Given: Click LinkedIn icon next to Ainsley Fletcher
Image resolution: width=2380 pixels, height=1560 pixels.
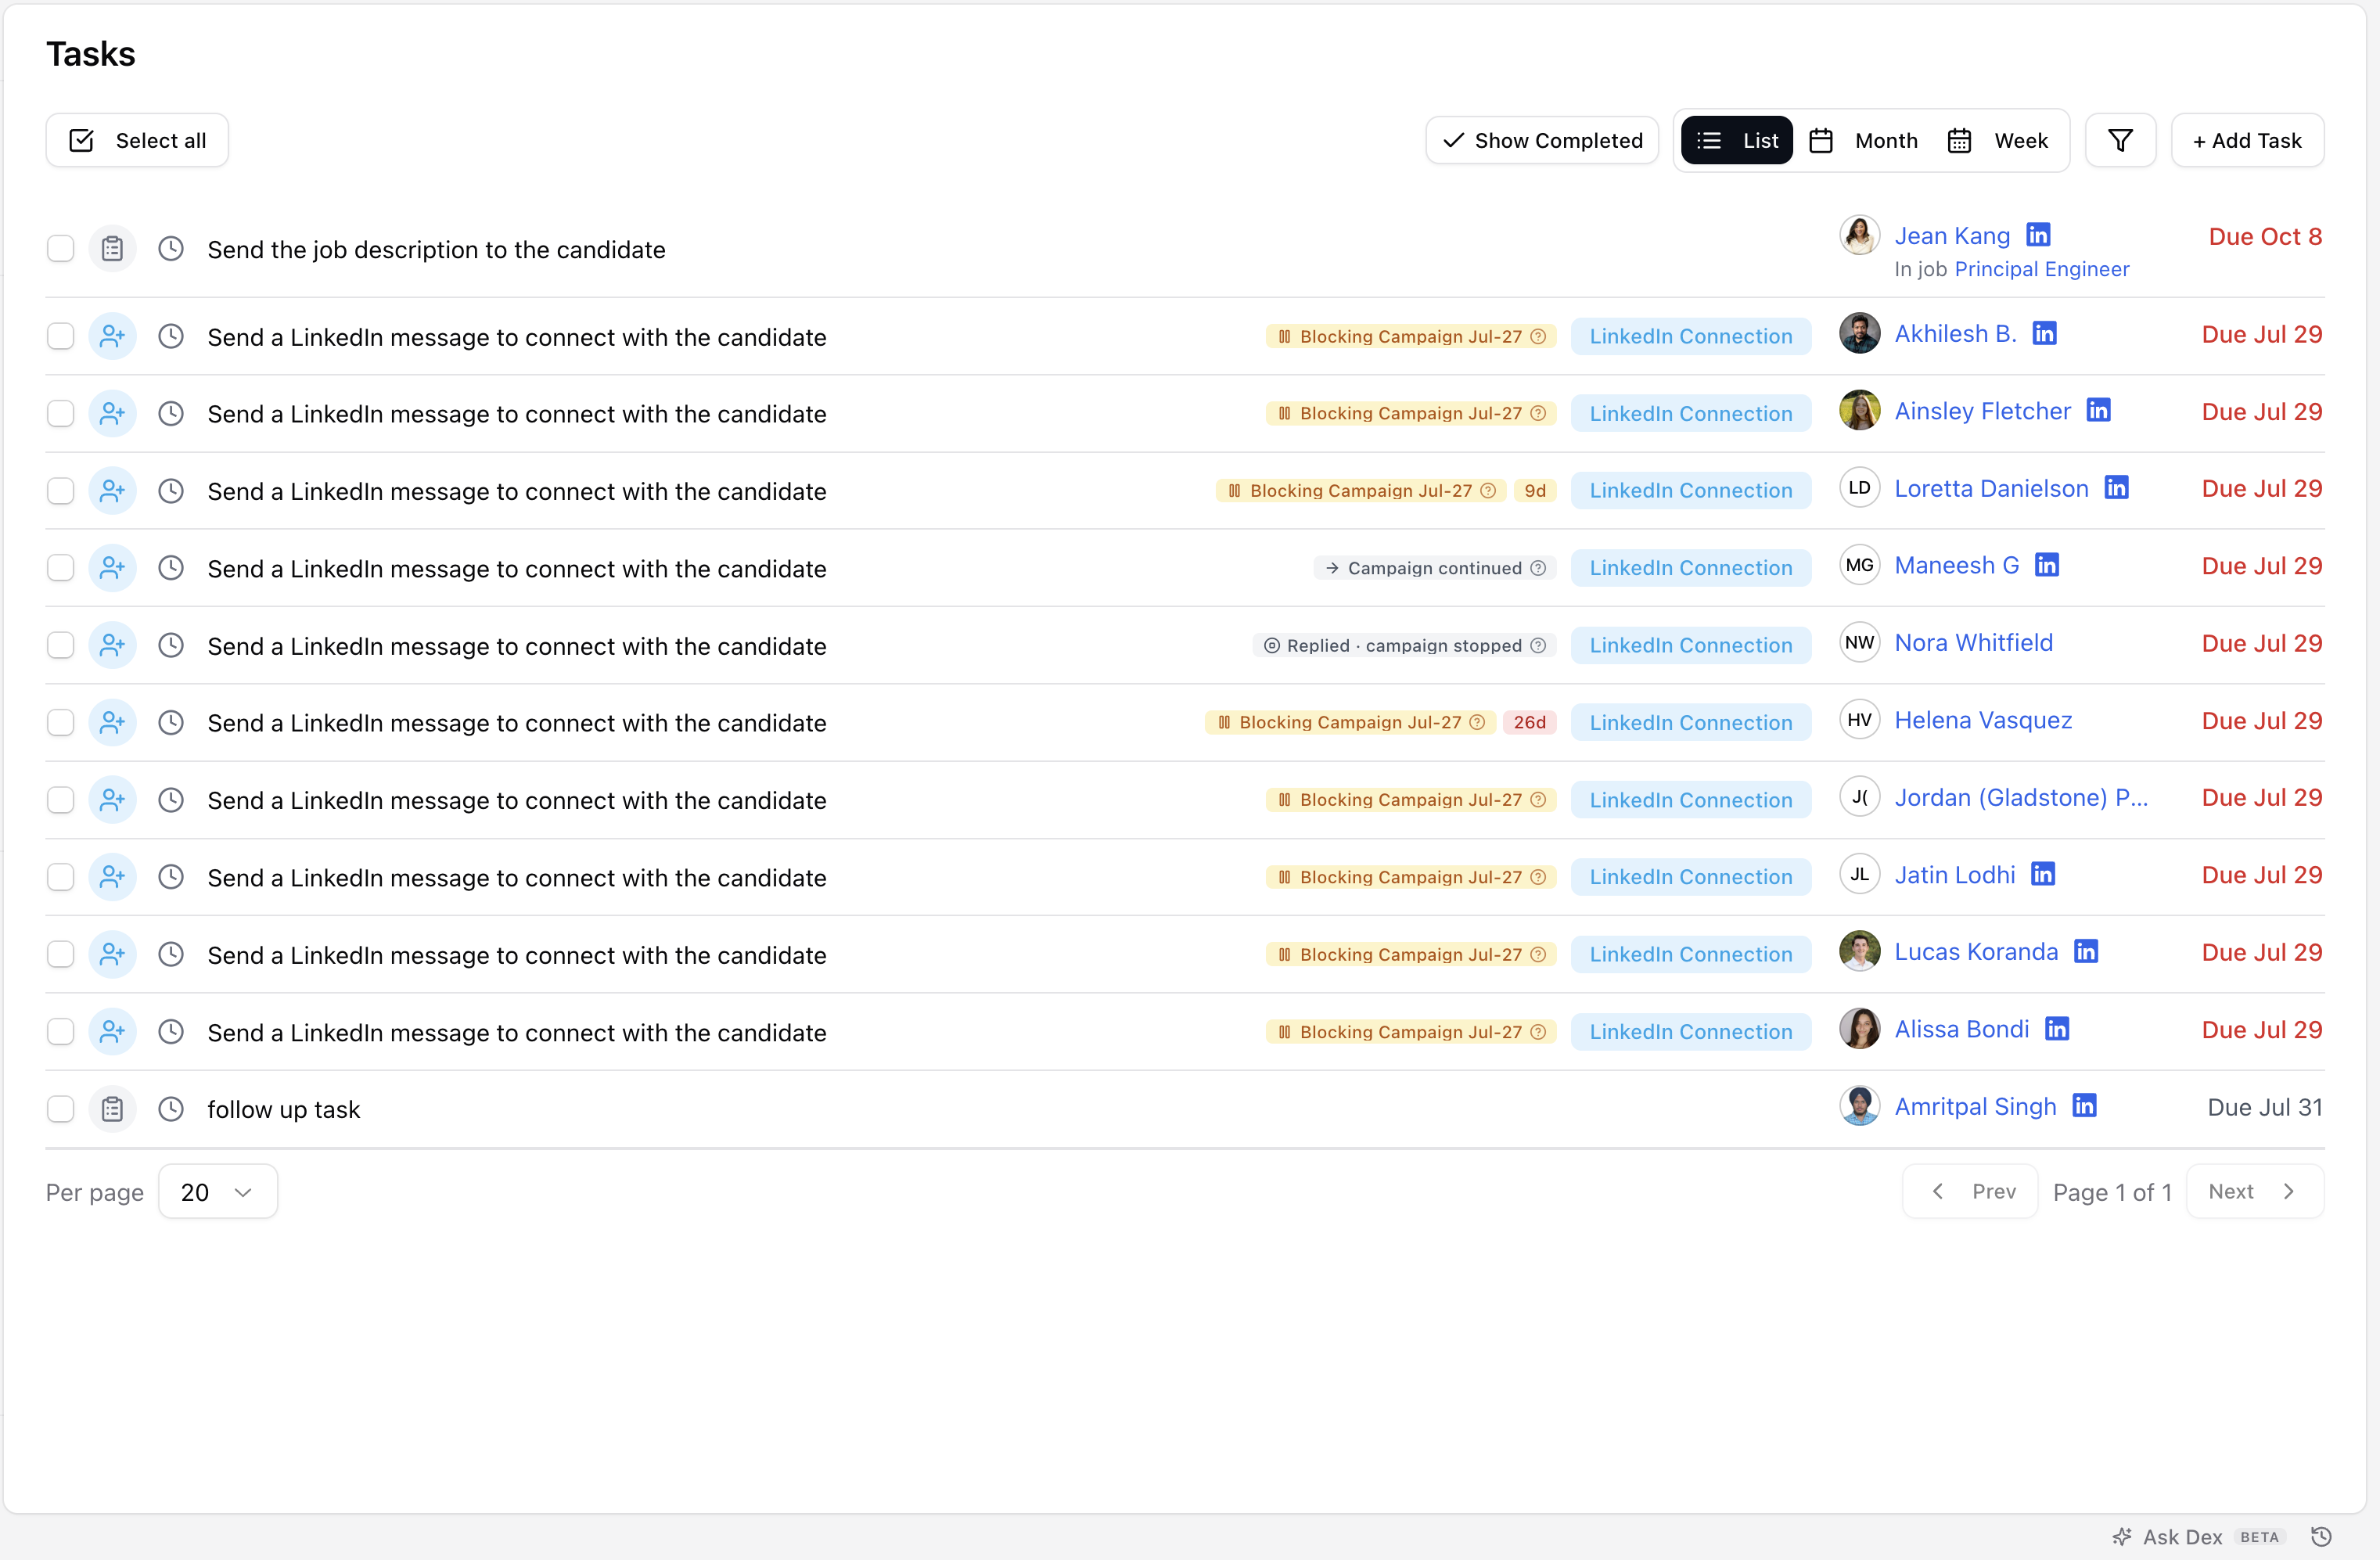Looking at the screenshot, I should pos(2098,410).
